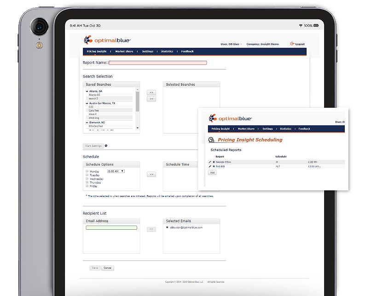Open Pricing Insight menu in Scheduling popup

click(220, 128)
